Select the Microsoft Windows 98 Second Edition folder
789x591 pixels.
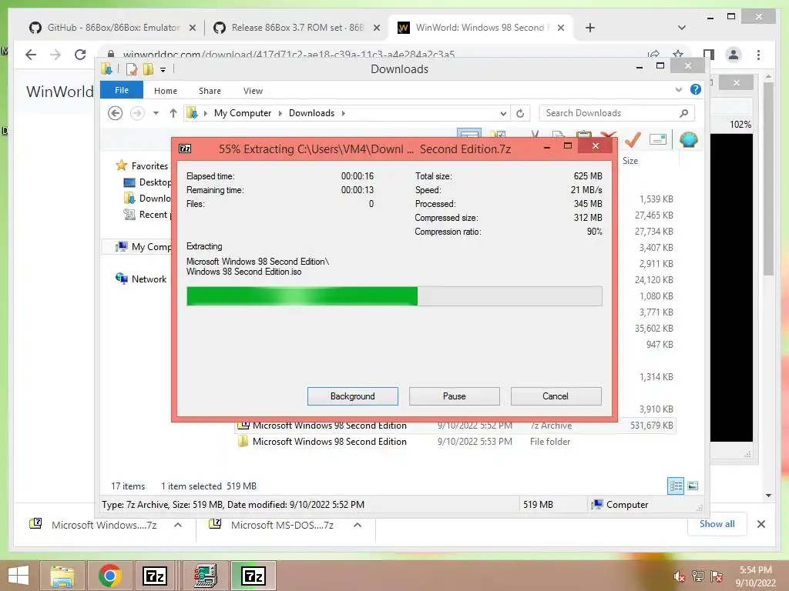(330, 441)
